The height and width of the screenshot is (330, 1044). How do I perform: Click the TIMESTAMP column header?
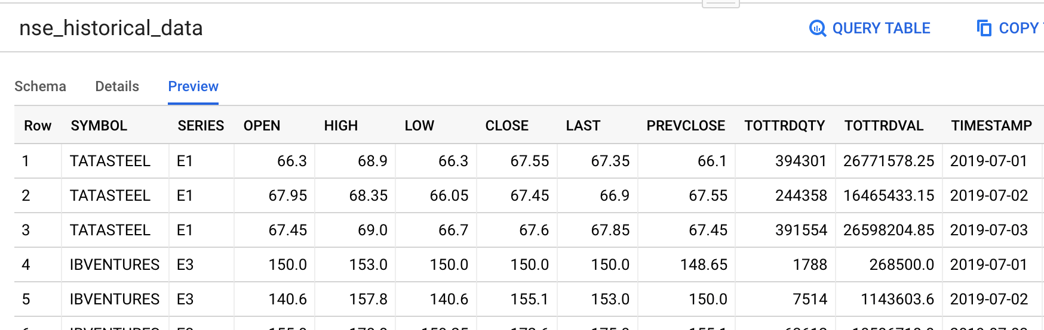(991, 126)
